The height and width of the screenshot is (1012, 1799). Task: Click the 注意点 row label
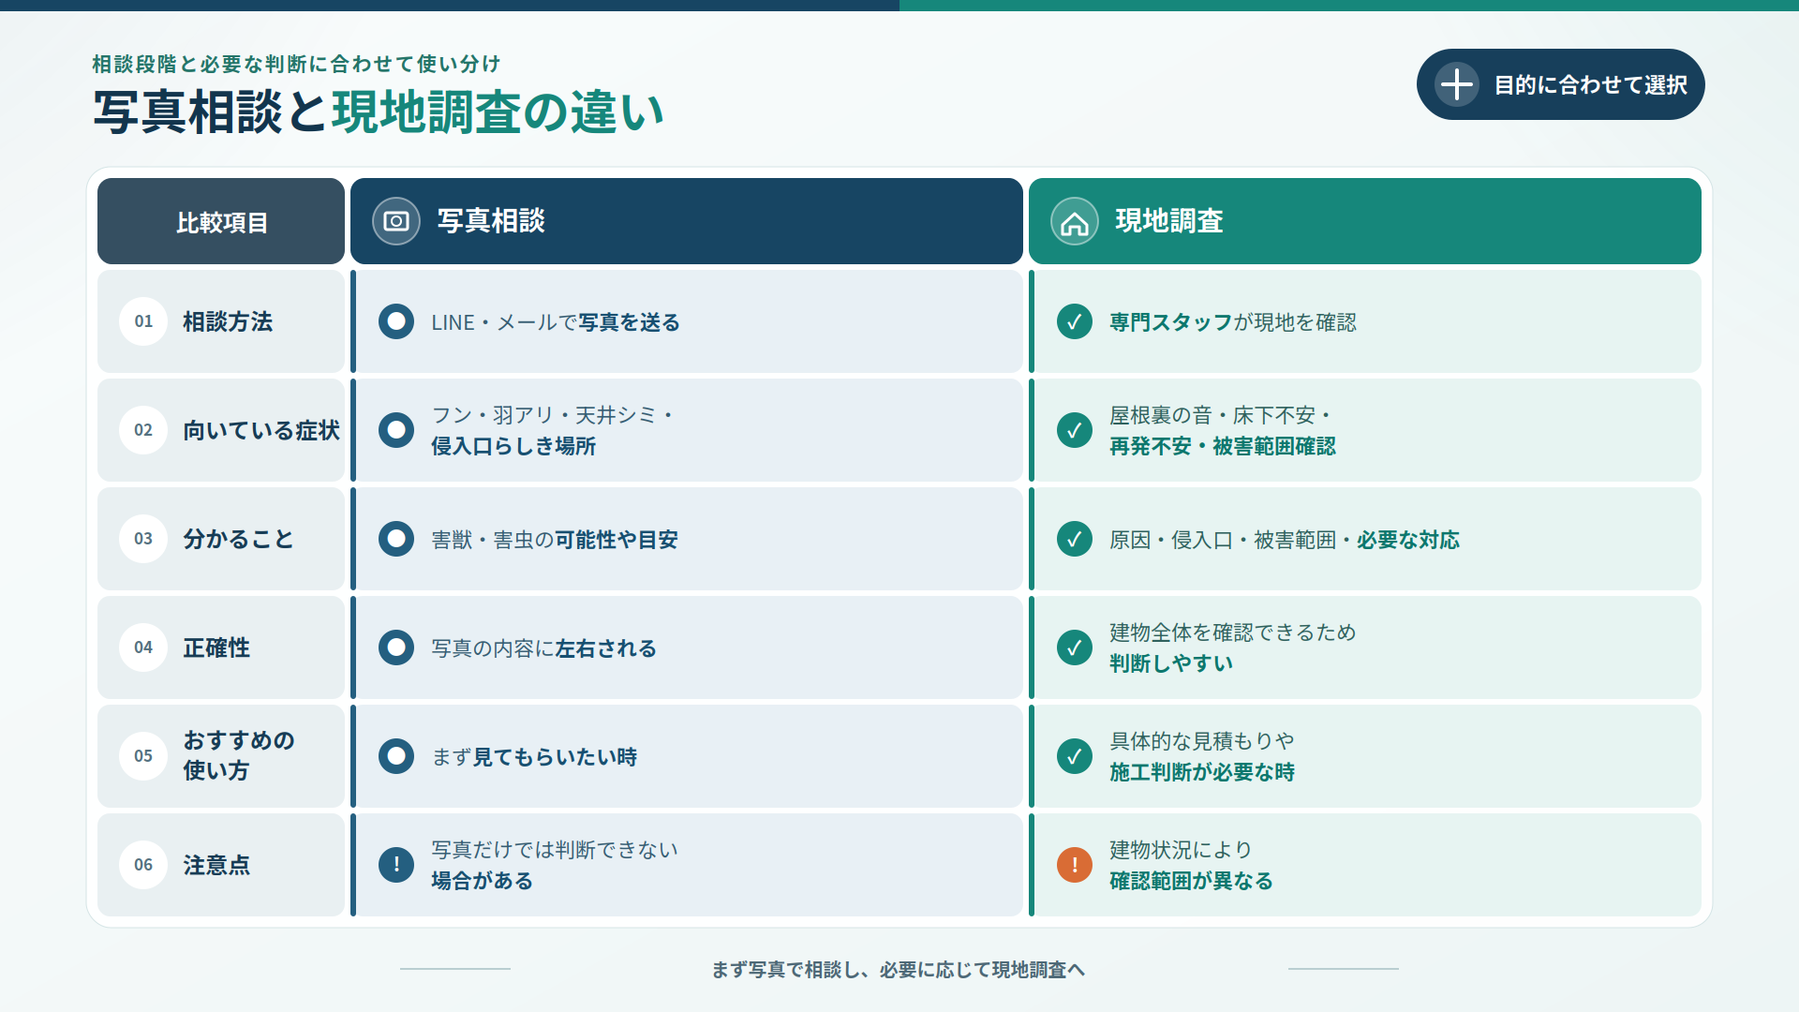[x=216, y=865]
